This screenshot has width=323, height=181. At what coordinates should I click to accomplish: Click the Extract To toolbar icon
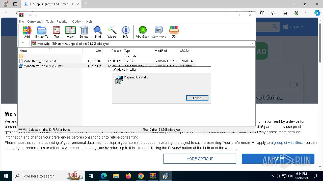point(42,32)
